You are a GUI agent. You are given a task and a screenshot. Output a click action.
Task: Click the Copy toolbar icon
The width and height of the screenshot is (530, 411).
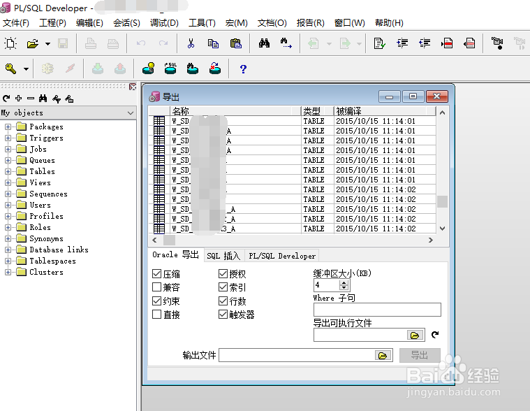pyautogui.click(x=213, y=43)
